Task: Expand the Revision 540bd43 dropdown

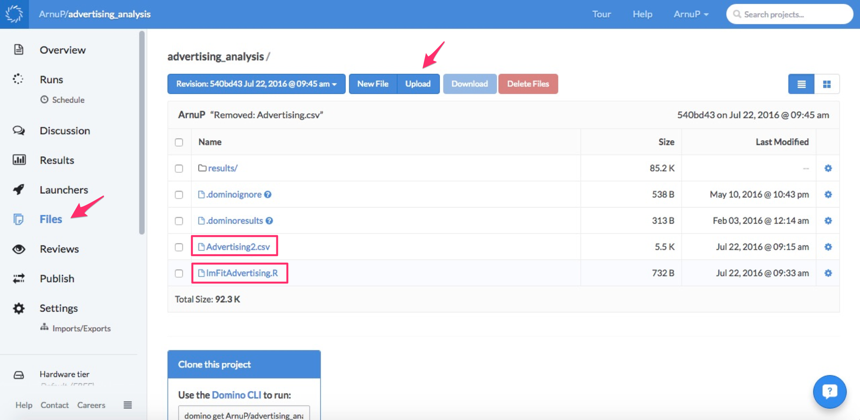Action: 256,84
